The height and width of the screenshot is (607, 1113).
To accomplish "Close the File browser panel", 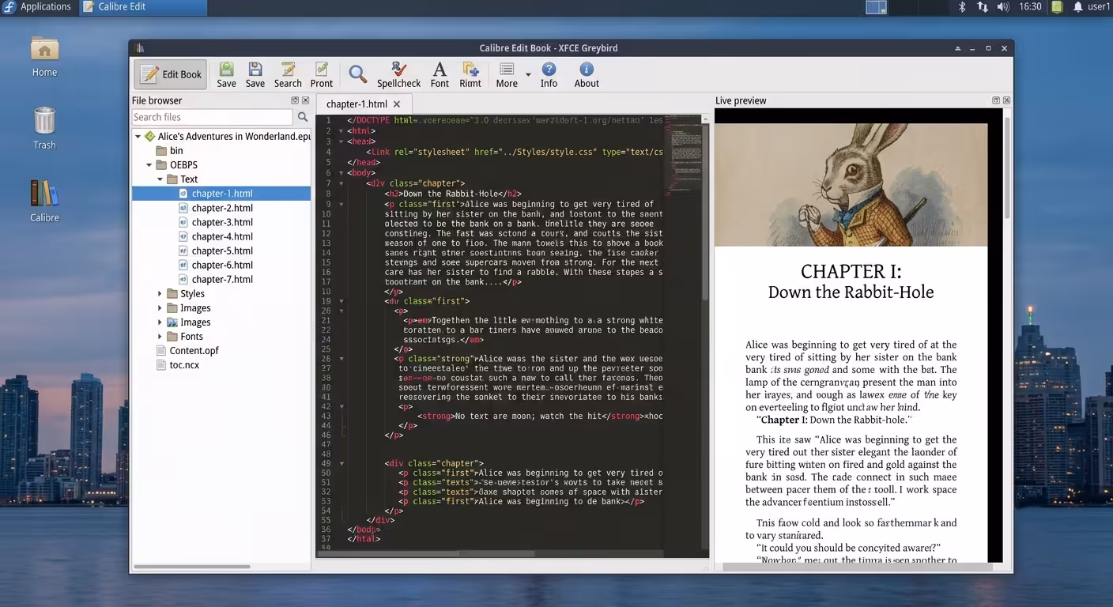I will [x=305, y=100].
